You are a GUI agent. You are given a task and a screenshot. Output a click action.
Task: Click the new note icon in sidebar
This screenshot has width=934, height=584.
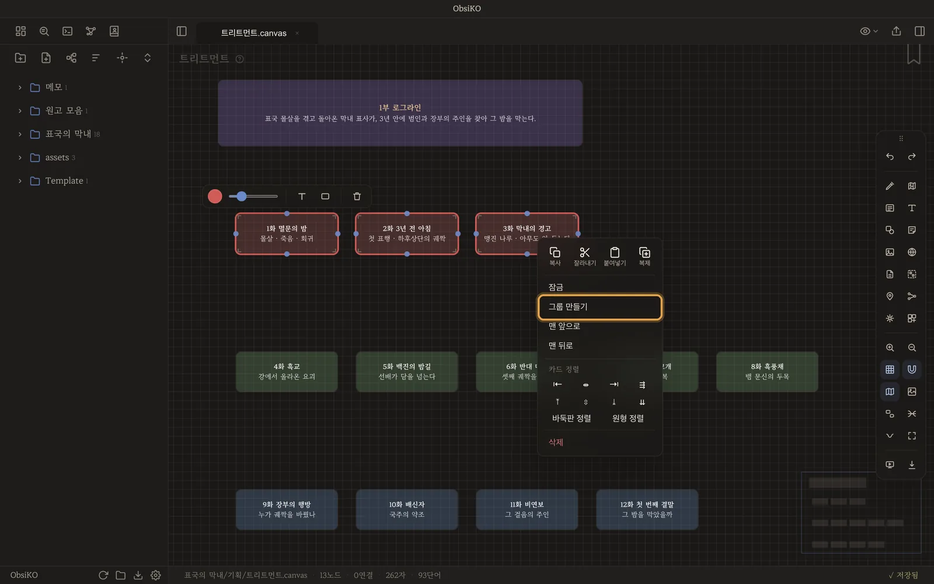point(46,58)
